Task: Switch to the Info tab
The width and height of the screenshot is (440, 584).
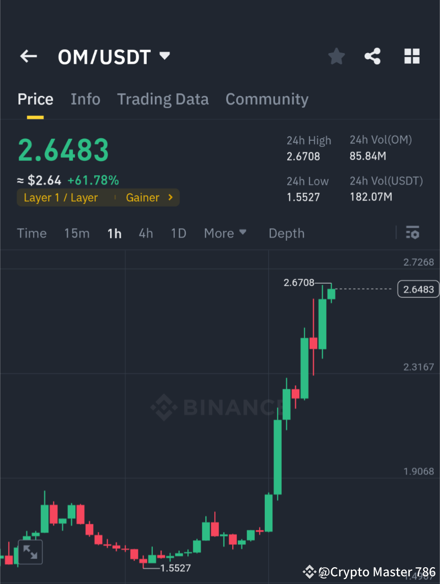Action: [85, 99]
